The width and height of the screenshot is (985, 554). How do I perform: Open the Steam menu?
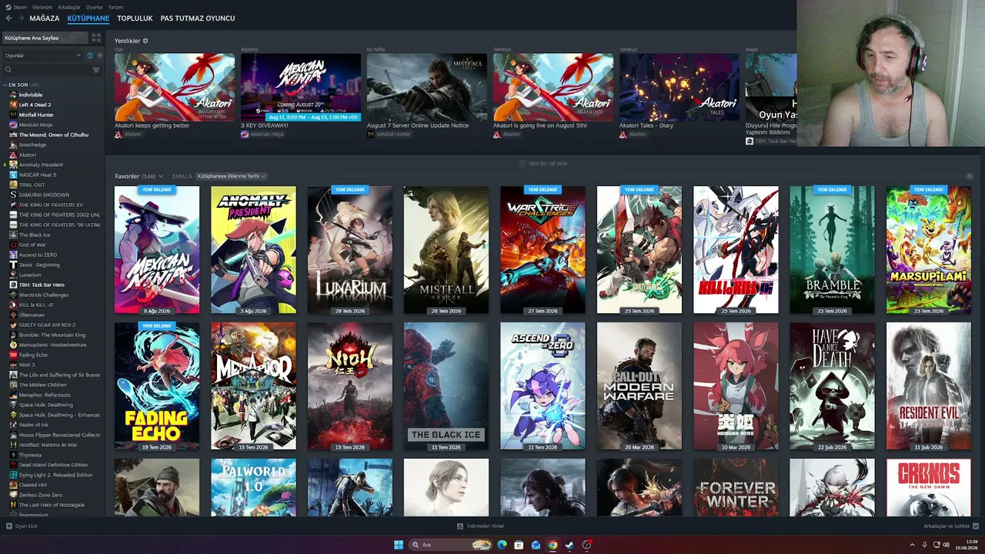[20, 7]
